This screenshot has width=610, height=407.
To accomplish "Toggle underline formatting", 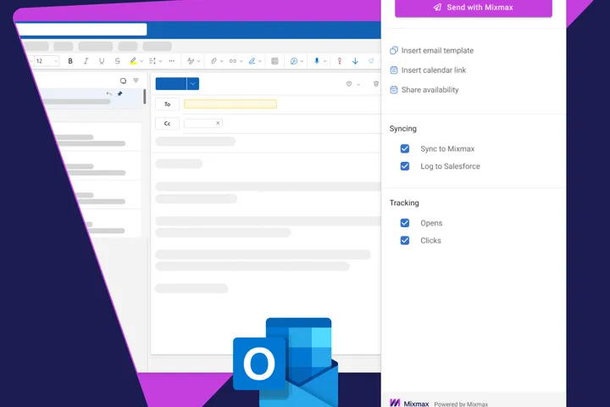I will pos(102,61).
